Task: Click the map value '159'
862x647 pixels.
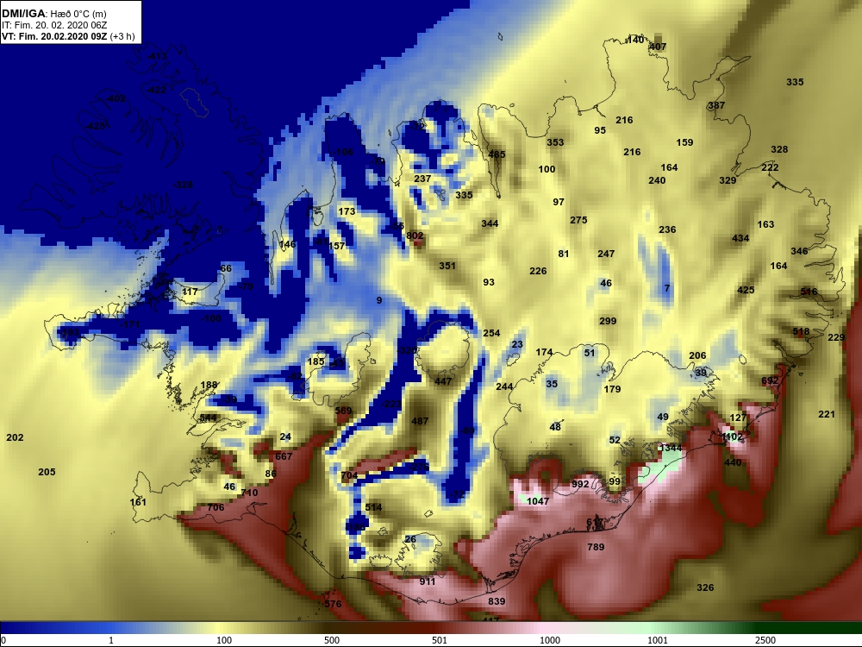Action: pyautogui.click(x=684, y=142)
